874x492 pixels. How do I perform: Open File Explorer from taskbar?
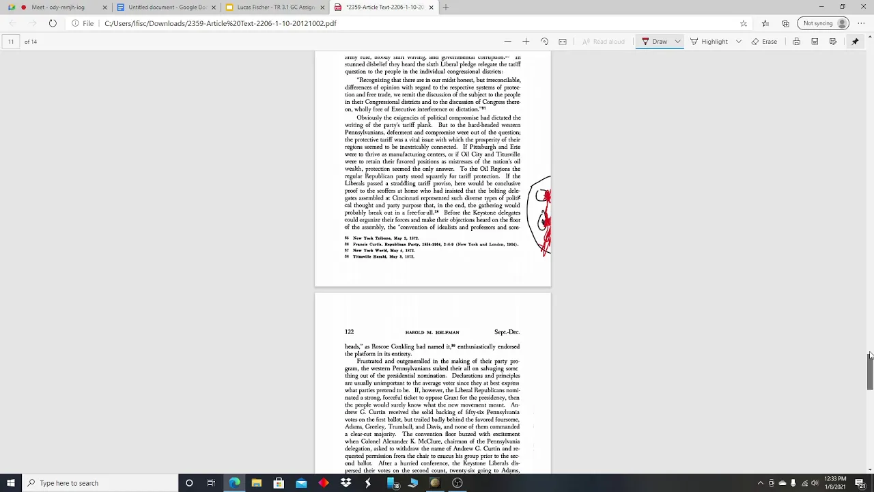256,483
